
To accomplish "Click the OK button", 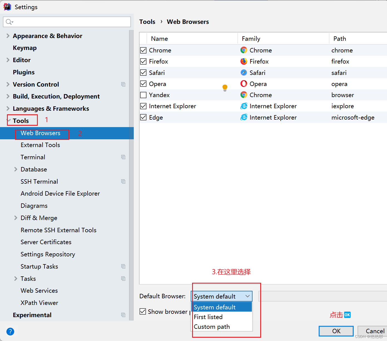I will coord(336,331).
